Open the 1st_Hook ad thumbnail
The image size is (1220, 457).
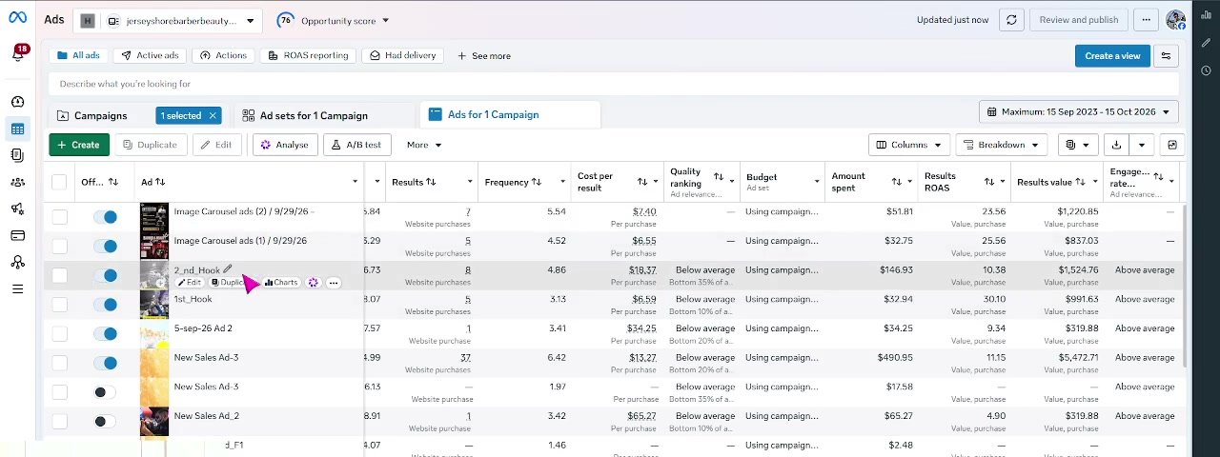coord(154,305)
